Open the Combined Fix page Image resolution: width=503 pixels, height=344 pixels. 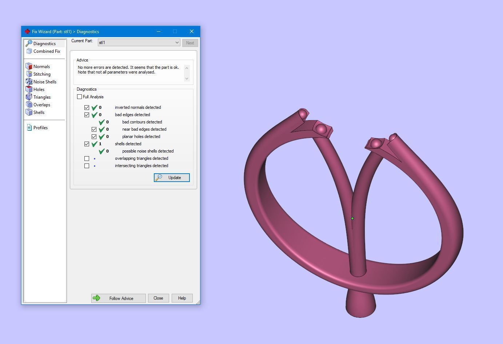tap(47, 51)
